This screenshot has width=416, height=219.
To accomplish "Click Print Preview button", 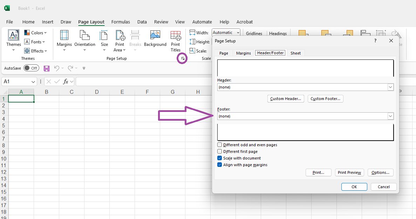I will [x=349, y=172].
